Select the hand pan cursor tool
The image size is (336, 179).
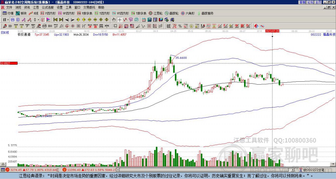(114, 20)
